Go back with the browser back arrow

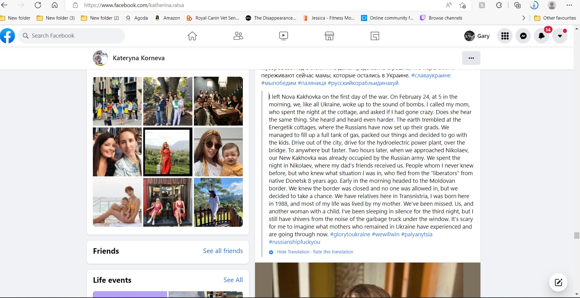click(4, 5)
